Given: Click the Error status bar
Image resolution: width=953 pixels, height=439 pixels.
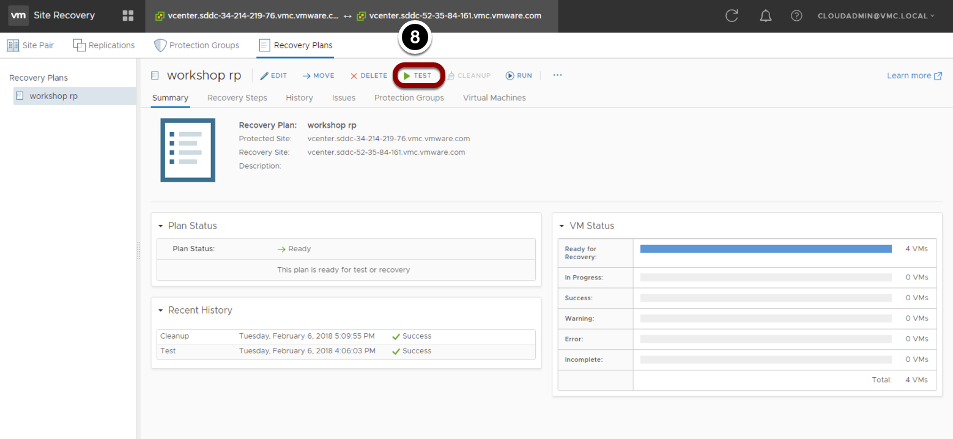Looking at the screenshot, I should click(x=766, y=339).
